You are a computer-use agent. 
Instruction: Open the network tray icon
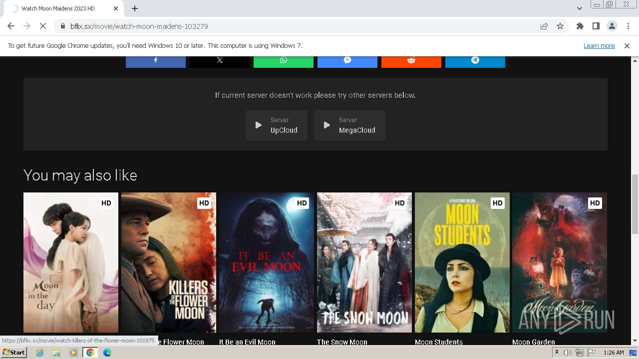click(579, 353)
